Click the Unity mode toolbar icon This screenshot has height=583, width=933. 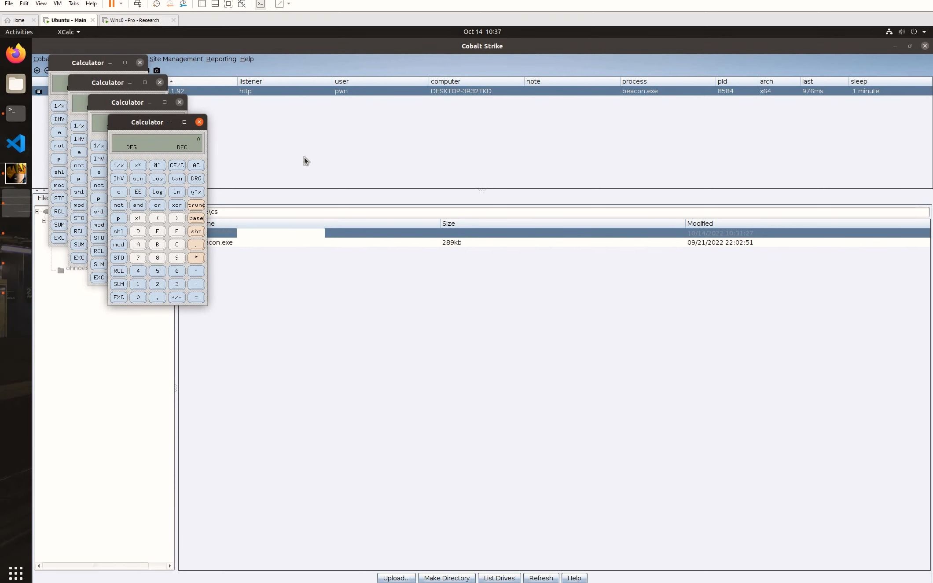pyautogui.click(x=242, y=4)
